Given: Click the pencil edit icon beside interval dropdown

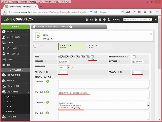Looking at the screenshot, I should click(x=72, y=67).
